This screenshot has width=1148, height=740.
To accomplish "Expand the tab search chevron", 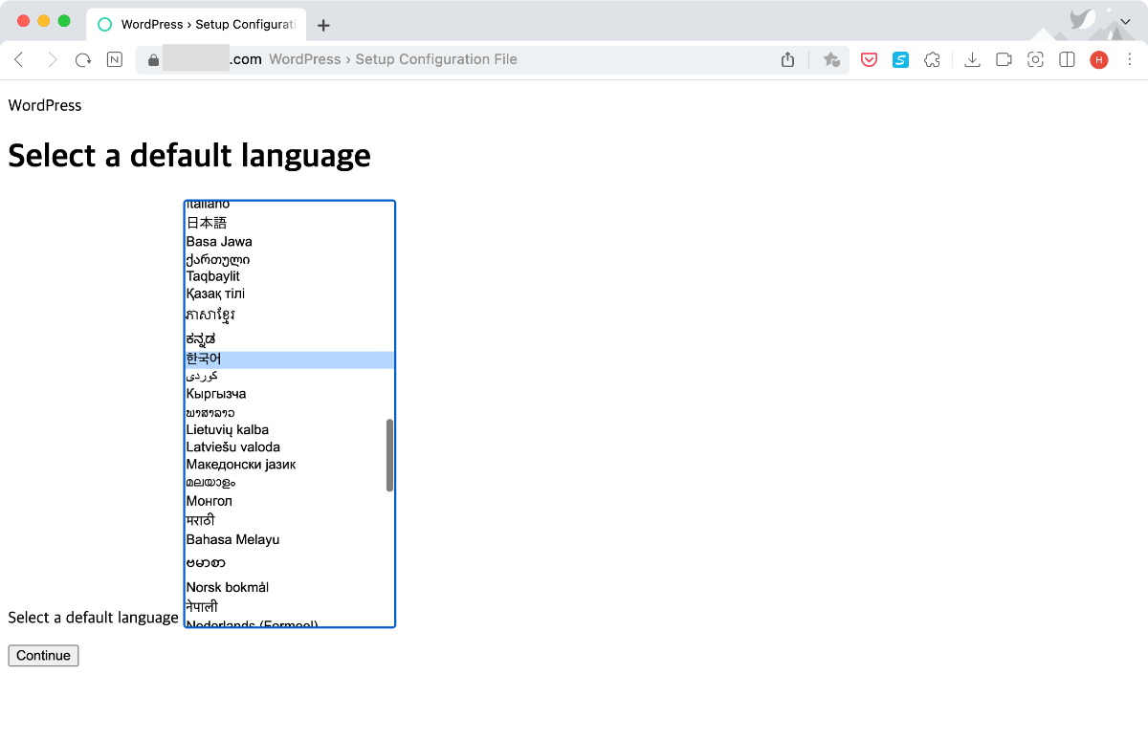I will point(1125,21).
